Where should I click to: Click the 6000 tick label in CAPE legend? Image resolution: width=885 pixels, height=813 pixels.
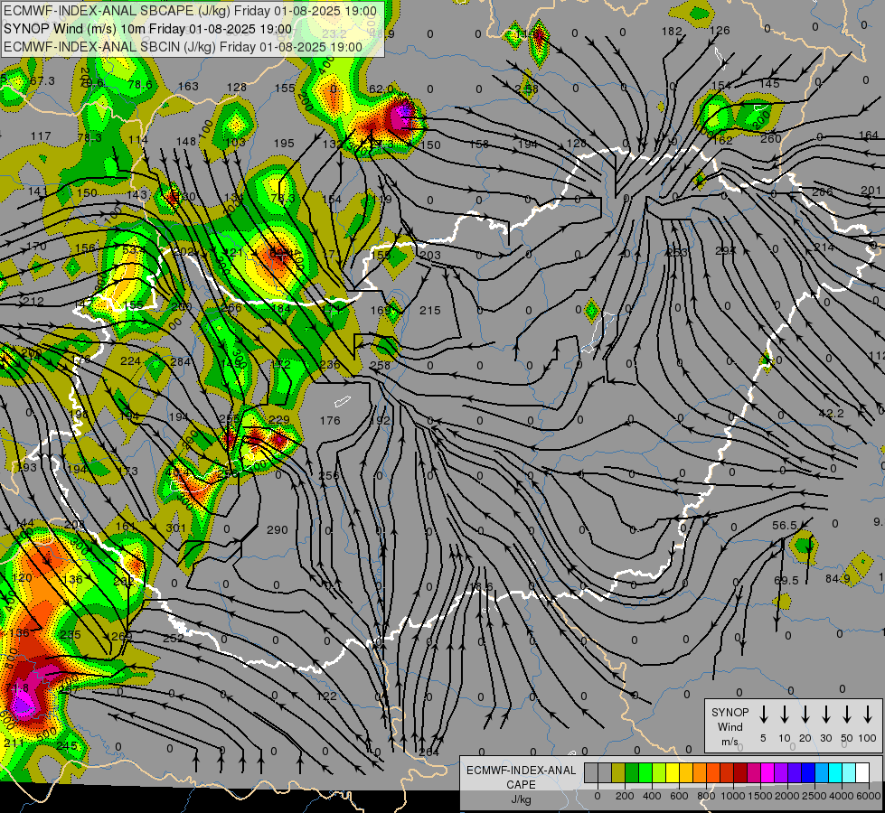869,796
